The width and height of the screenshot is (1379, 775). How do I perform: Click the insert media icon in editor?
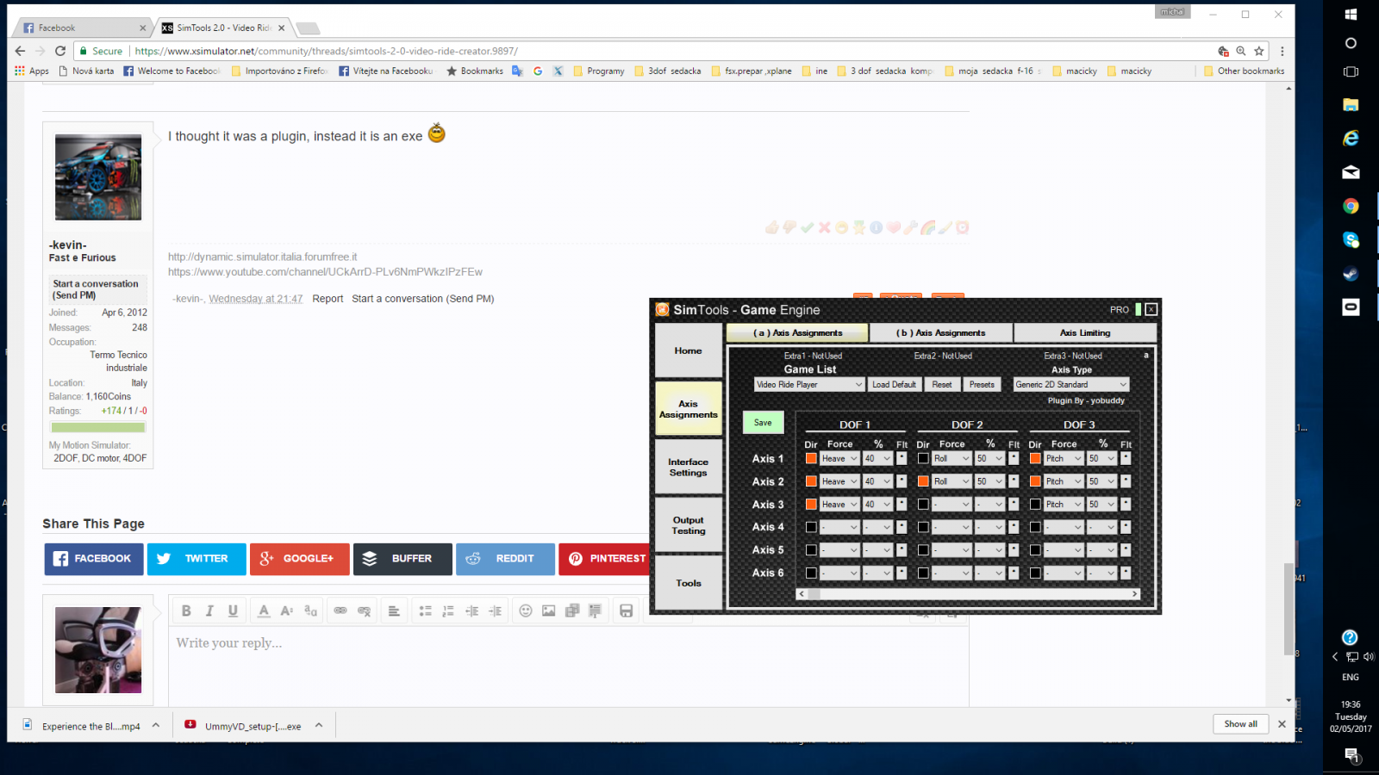572,611
